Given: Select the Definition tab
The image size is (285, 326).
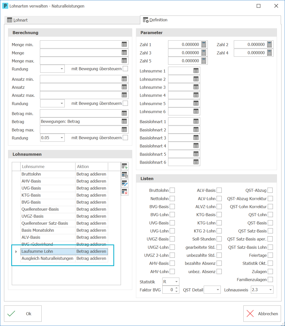Looking at the screenshot, I should [x=210, y=20].
